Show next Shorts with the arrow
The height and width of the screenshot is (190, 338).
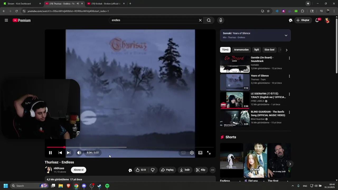coord(290,164)
